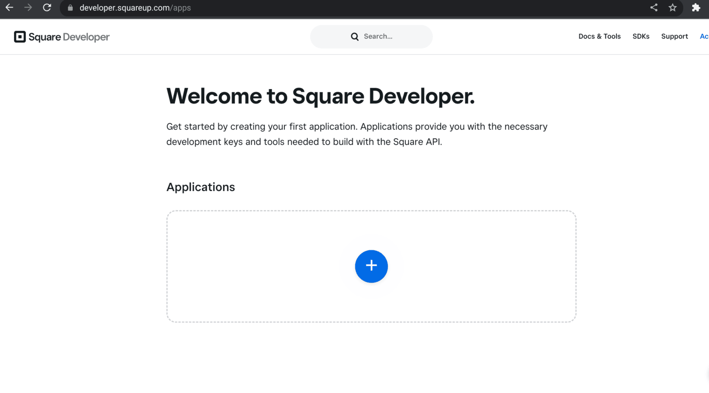Focus the Search... input field
709x393 pixels.
[371, 36]
